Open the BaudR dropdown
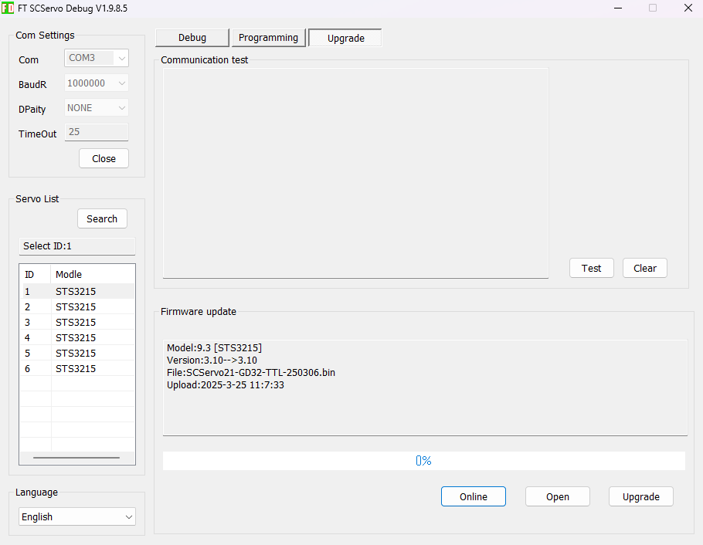This screenshot has width=703, height=545. click(97, 83)
